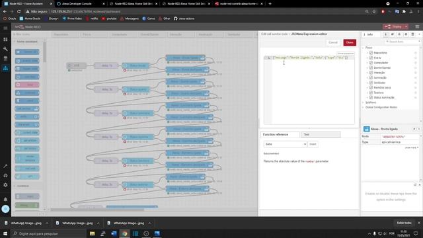
Task: Open Developer Tools hammer icon in sidebar
Action: coord(5,166)
